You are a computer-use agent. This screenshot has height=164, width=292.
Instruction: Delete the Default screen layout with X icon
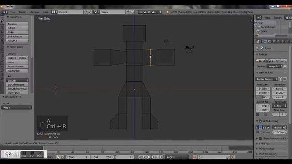click(90, 12)
